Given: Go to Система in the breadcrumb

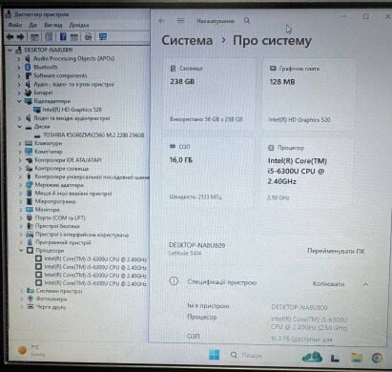Looking at the screenshot, I should 187,41.
